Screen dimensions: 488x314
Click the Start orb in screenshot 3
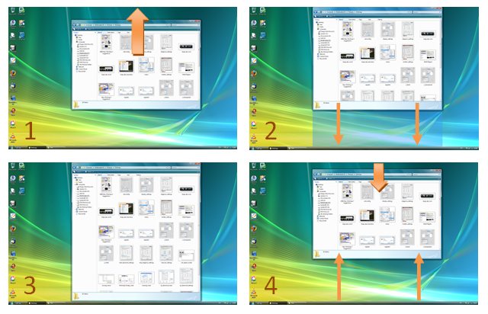click(x=11, y=303)
